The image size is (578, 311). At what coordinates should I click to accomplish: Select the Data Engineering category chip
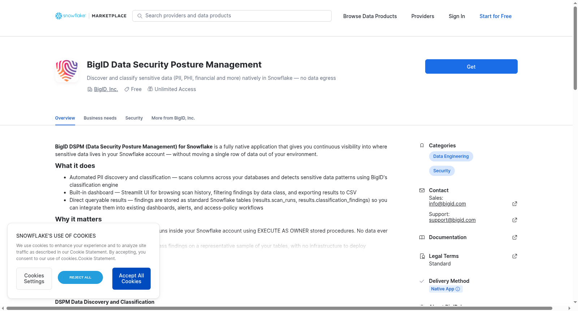(x=451, y=156)
